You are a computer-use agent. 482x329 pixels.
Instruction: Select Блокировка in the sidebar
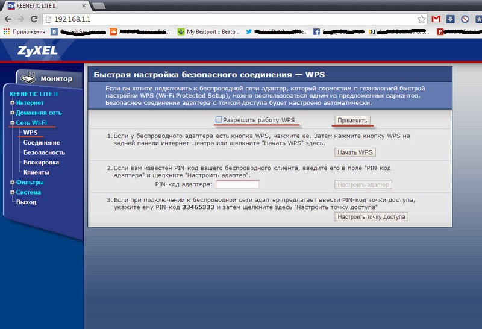(41, 162)
